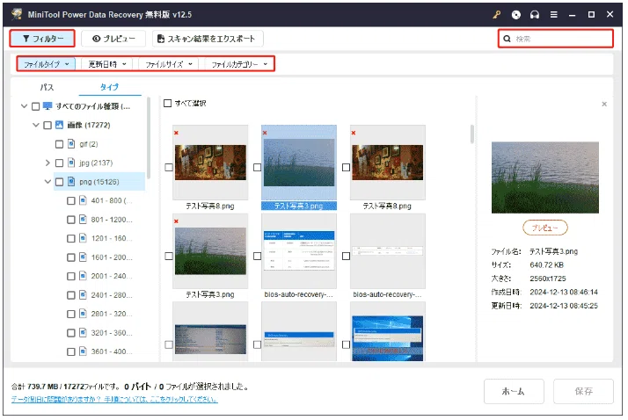The width and height of the screenshot is (628, 420).
Task: Check the png (15126) checkbox
Action: point(59,182)
